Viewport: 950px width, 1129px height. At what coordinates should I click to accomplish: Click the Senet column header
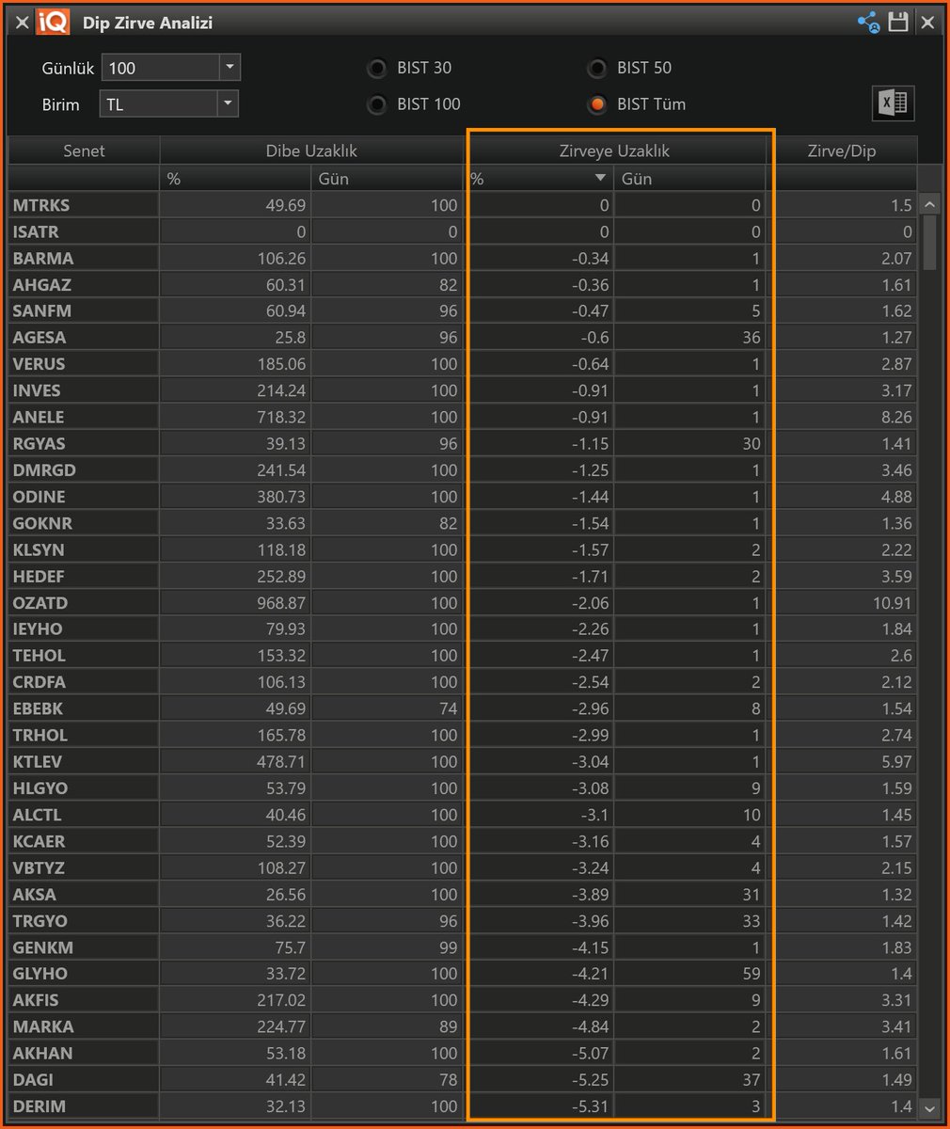coord(85,151)
